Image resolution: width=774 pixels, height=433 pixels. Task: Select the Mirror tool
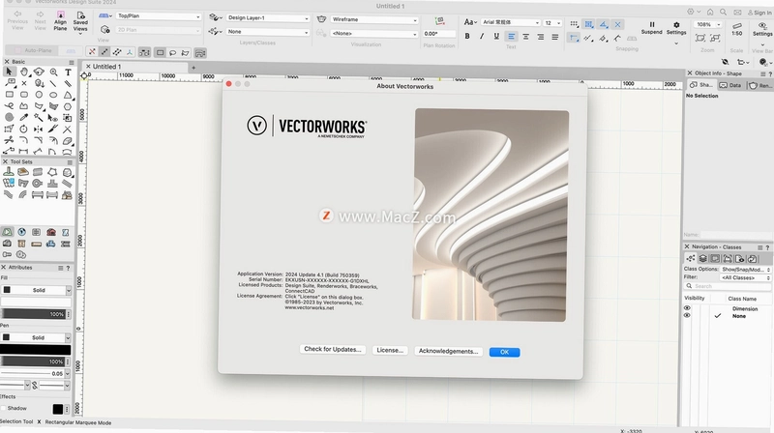39,130
